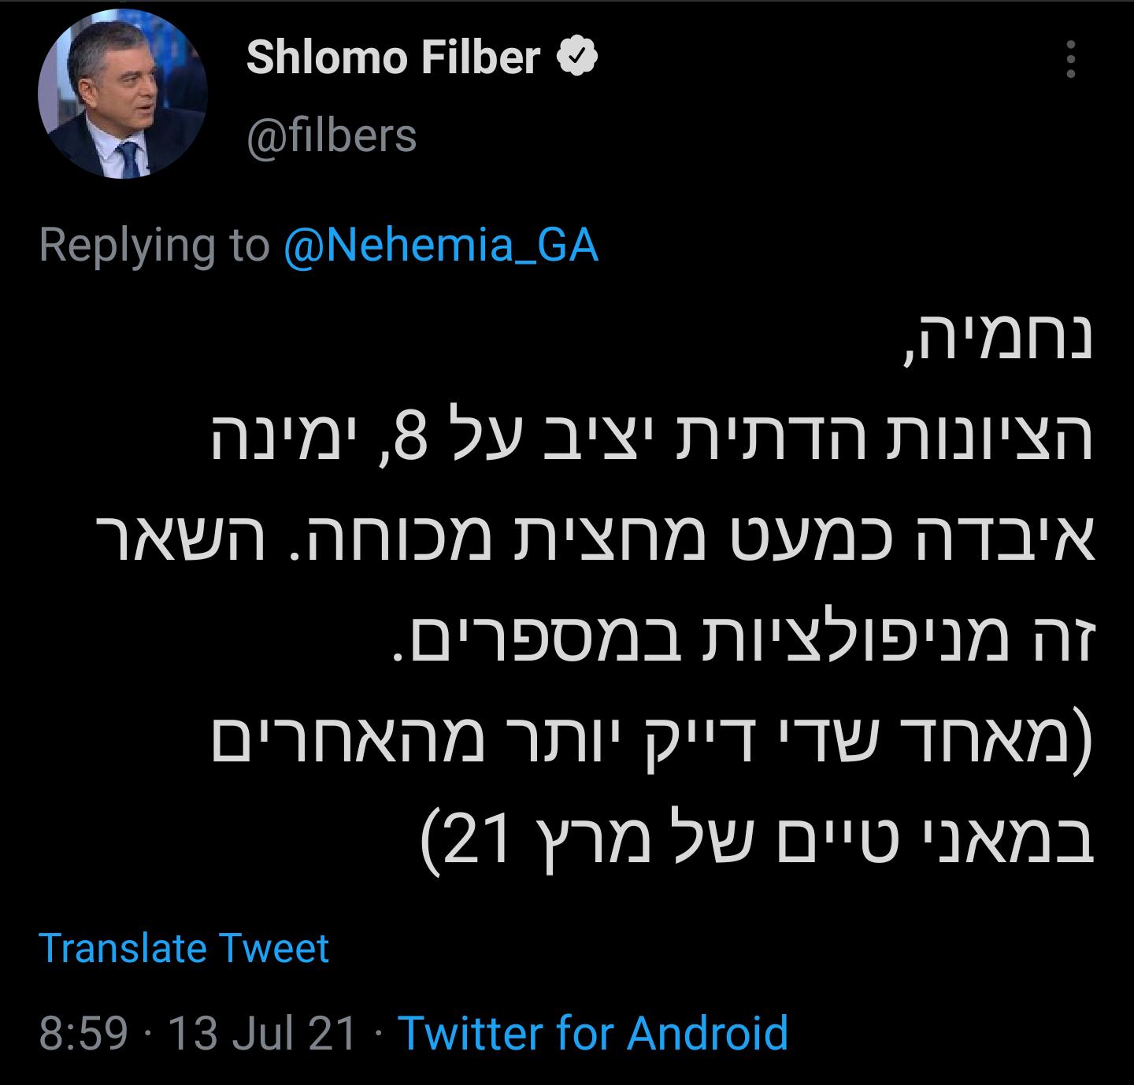The height and width of the screenshot is (1085, 1134).
Task: Click the Shlomo Filber display name
Action: (x=393, y=57)
